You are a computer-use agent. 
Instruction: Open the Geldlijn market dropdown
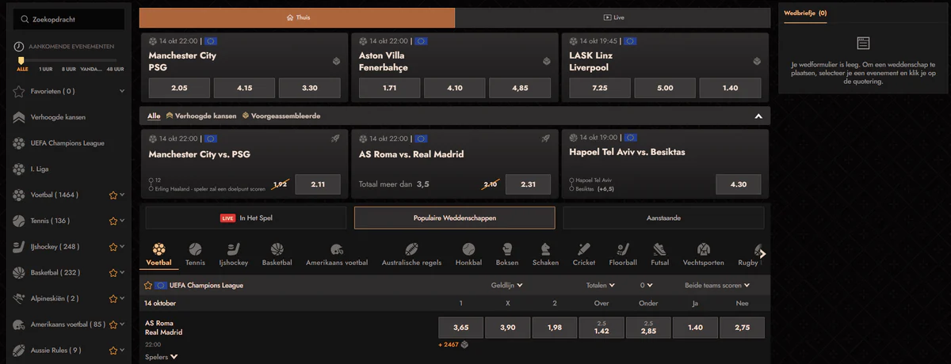point(507,285)
